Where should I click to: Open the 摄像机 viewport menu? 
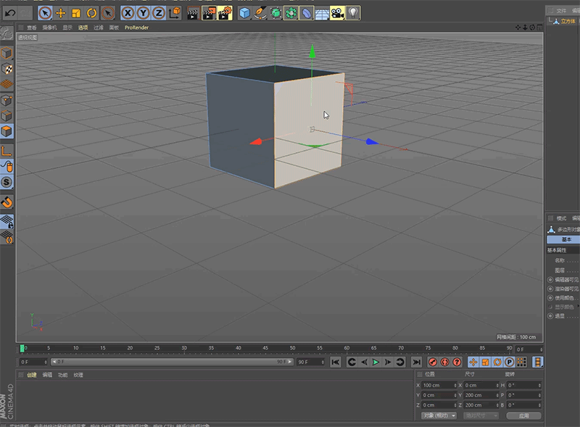coord(49,28)
